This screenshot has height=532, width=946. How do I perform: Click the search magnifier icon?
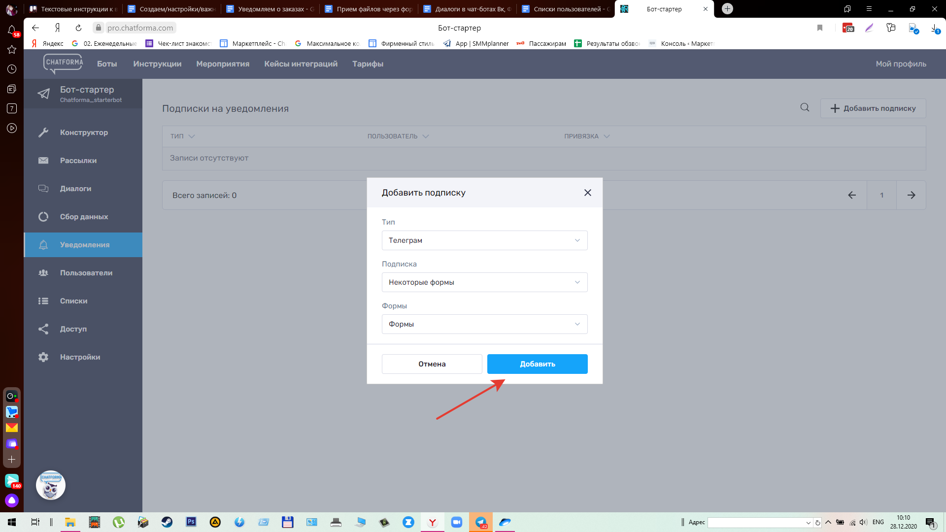(x=805, y=107)
